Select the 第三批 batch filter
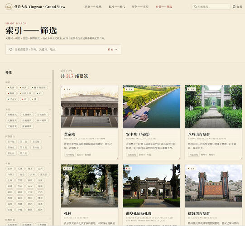 [x=36, y=142]
